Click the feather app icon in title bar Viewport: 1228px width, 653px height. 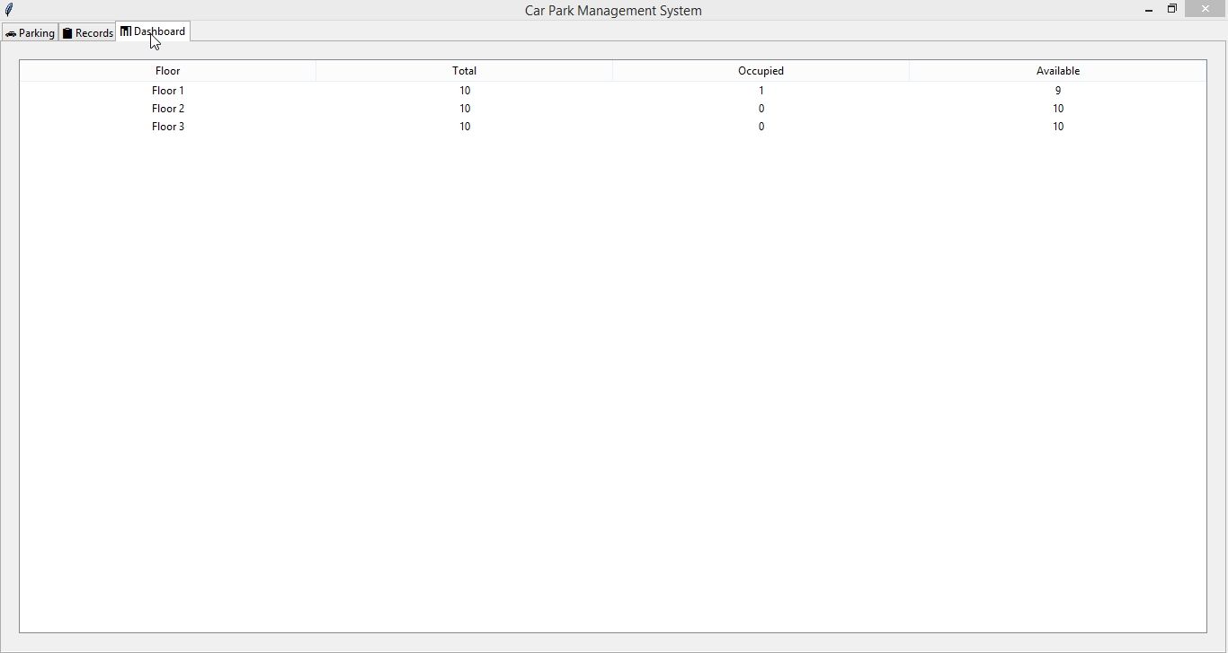(9, 10)
